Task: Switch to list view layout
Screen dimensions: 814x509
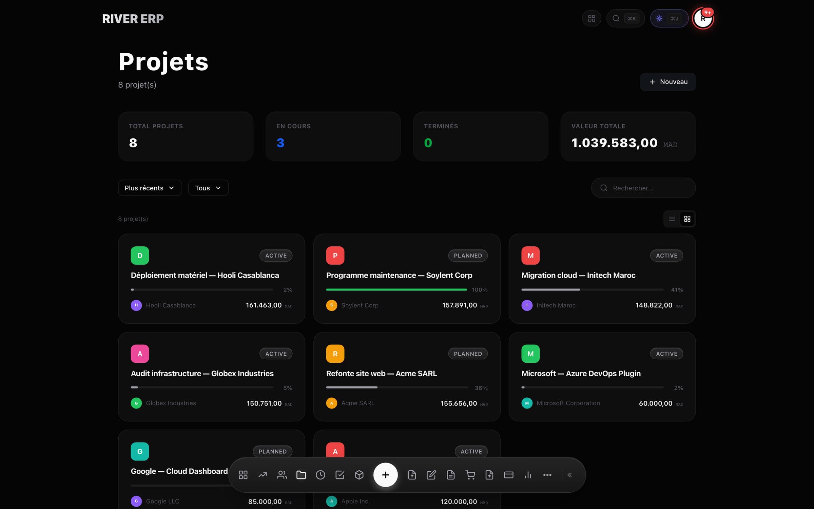Action: tap(672, 219)
